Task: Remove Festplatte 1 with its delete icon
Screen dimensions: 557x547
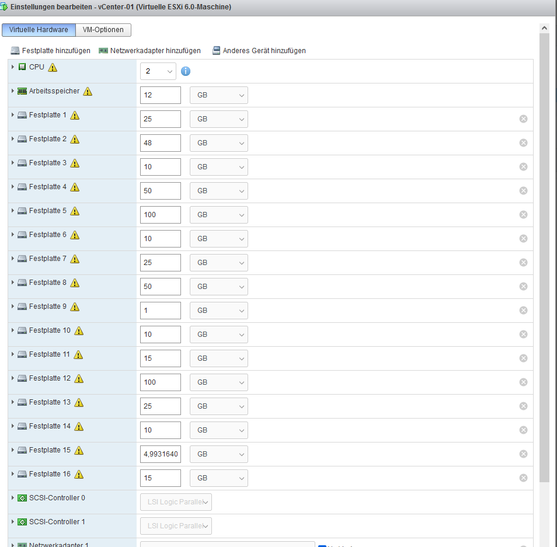Action: pyautogui.click(x=523, y=119)
